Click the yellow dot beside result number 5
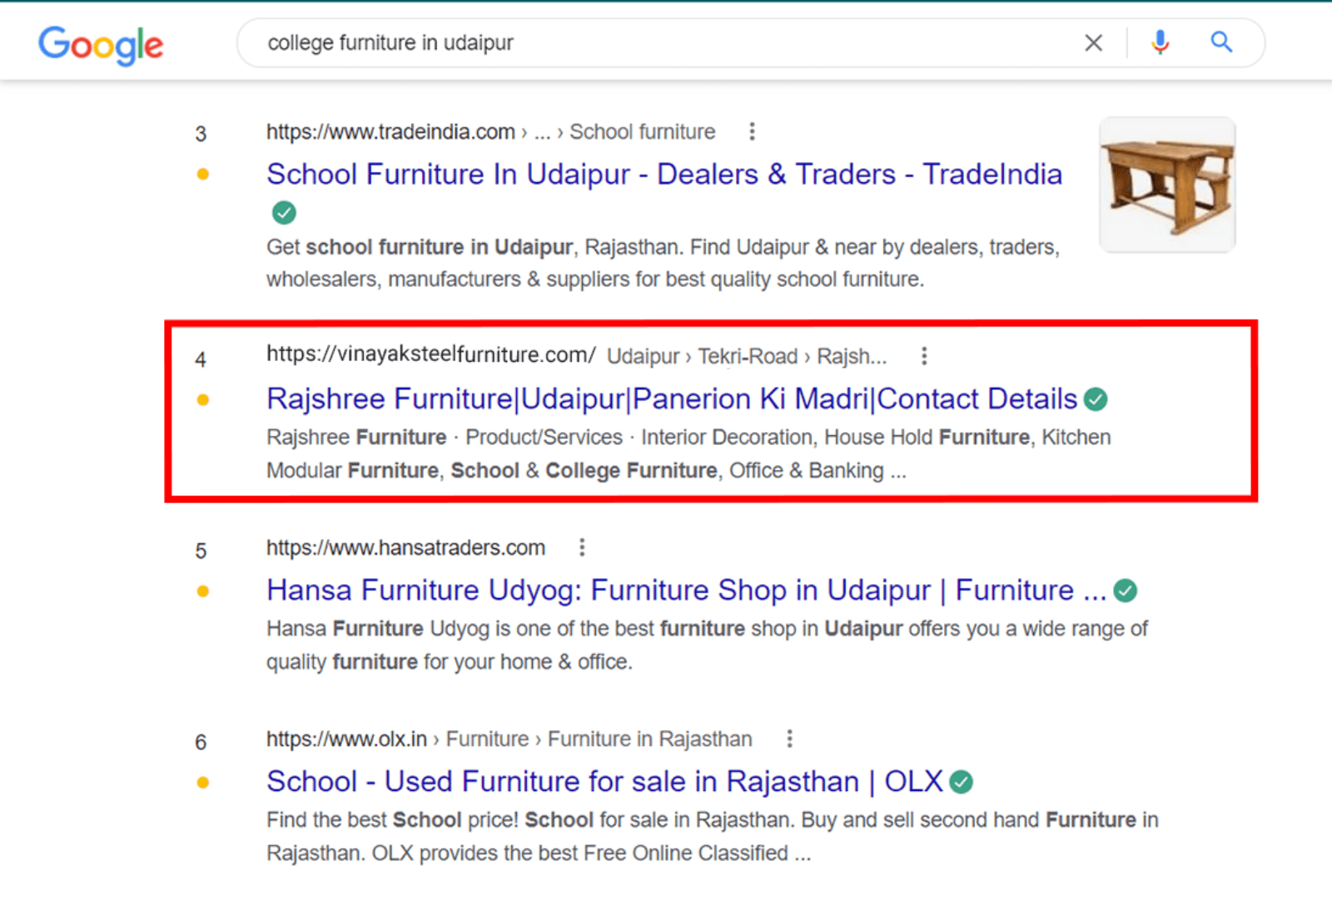Viewport: 1332px width, 915px height. click(202, 591)
